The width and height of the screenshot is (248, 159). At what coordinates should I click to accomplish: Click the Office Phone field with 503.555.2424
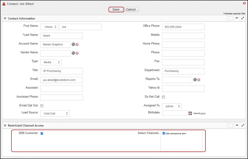click(183, 27)
